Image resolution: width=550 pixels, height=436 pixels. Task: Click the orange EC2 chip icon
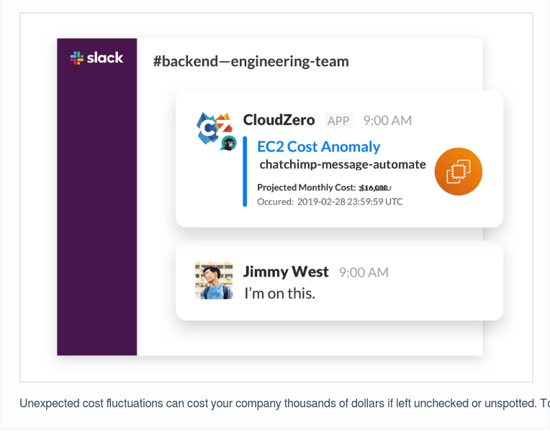458,172
